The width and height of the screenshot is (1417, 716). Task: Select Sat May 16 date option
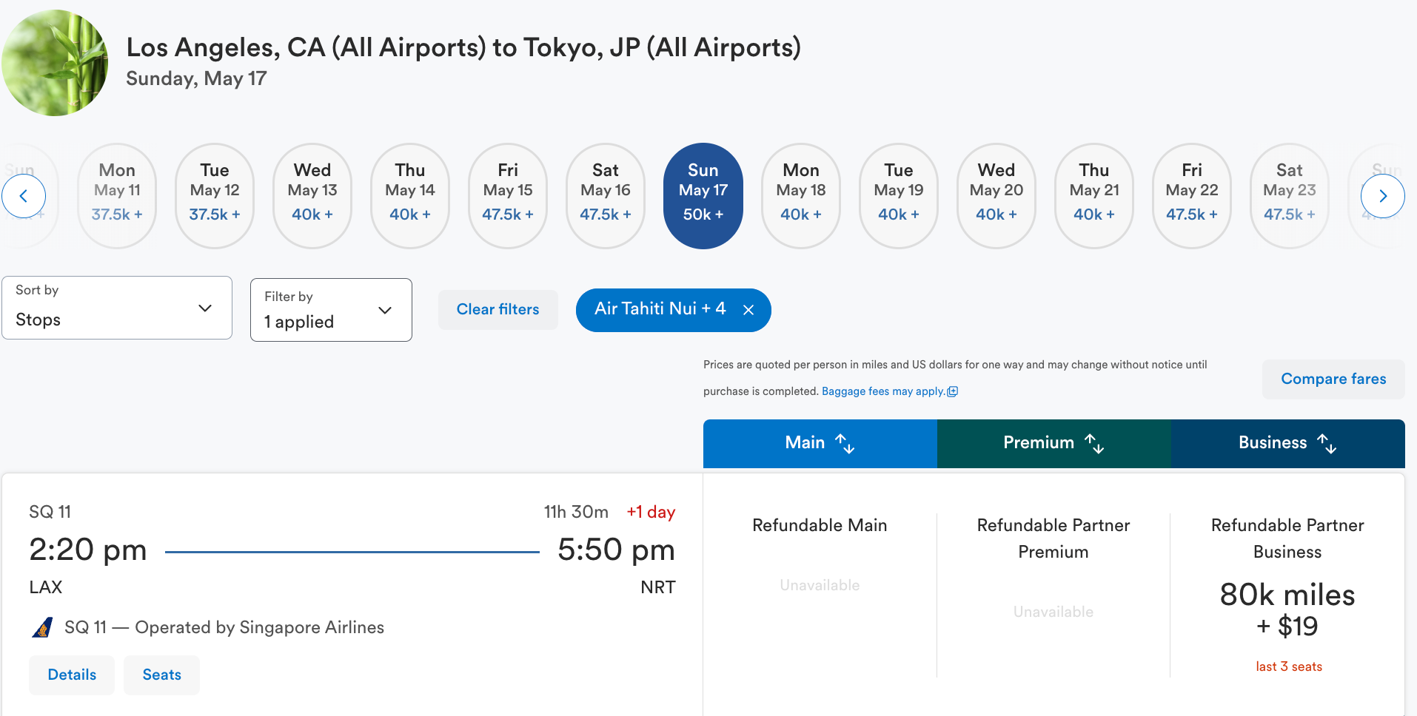click(605, 196)
